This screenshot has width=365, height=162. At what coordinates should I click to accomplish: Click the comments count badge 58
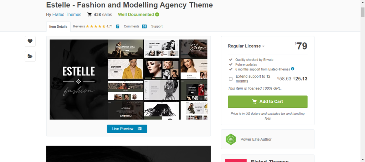pos(144,26)
